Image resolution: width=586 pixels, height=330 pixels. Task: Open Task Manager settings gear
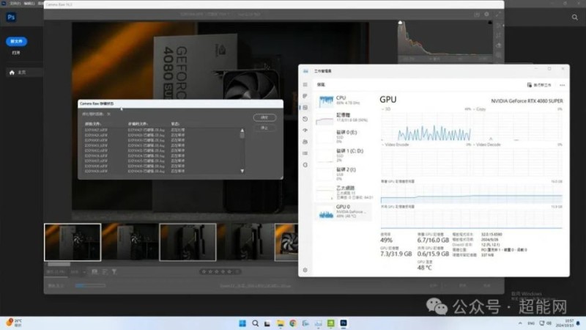click(x=305, y=270)
